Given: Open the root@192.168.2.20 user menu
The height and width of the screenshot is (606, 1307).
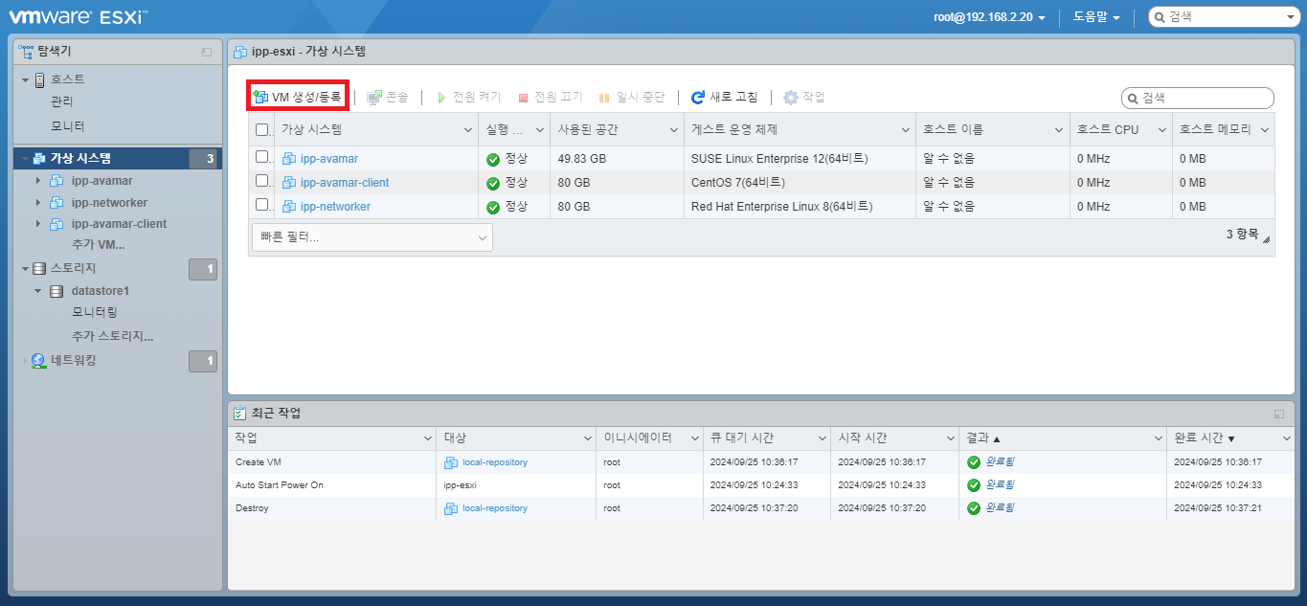Looking at the screenshot, I should 989,17.
